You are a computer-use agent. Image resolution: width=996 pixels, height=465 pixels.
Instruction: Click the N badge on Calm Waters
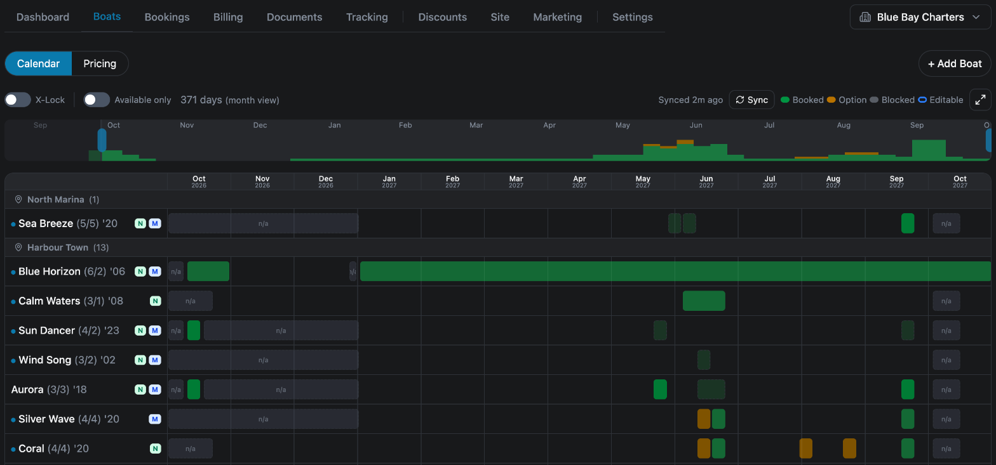click(x=155, y=301)
